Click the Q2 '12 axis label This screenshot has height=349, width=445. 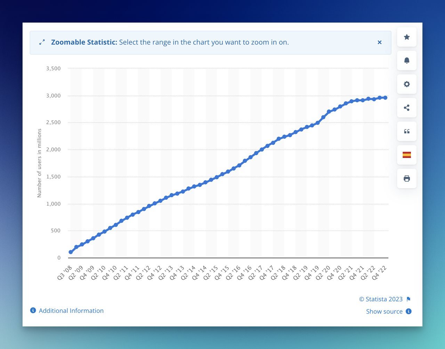[144, 273]
